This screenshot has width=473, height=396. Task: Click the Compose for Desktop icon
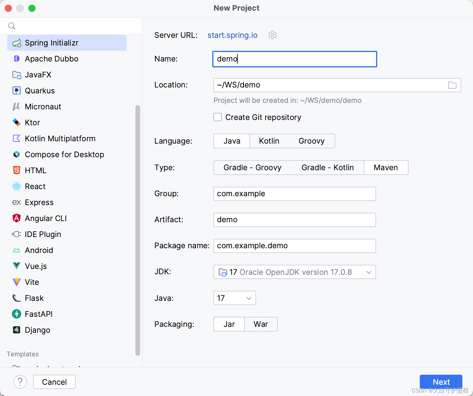[17, 155]
